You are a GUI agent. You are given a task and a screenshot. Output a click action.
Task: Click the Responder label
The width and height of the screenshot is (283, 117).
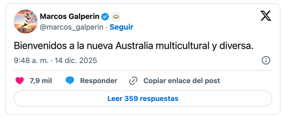click(x=99, y=81)
